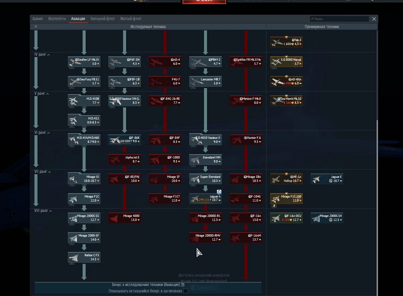Switch to the Вертолёты tab
403x296 pixels.
coord(57,19)
